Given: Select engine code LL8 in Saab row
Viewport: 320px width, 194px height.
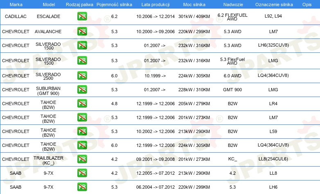Looking at the screenshot, I should click(x=273, y=173).
